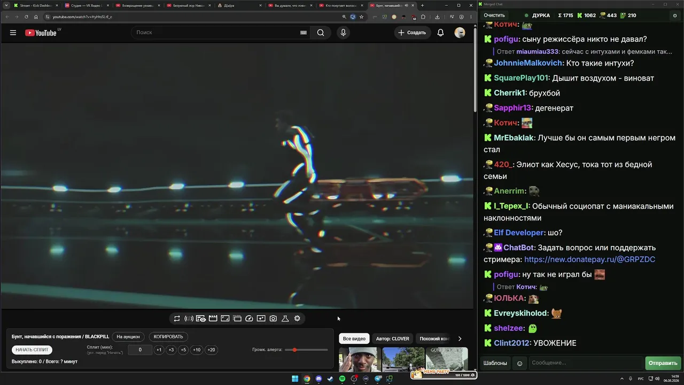Select the 'Автор: CLOVER' chip

(392, 338)
